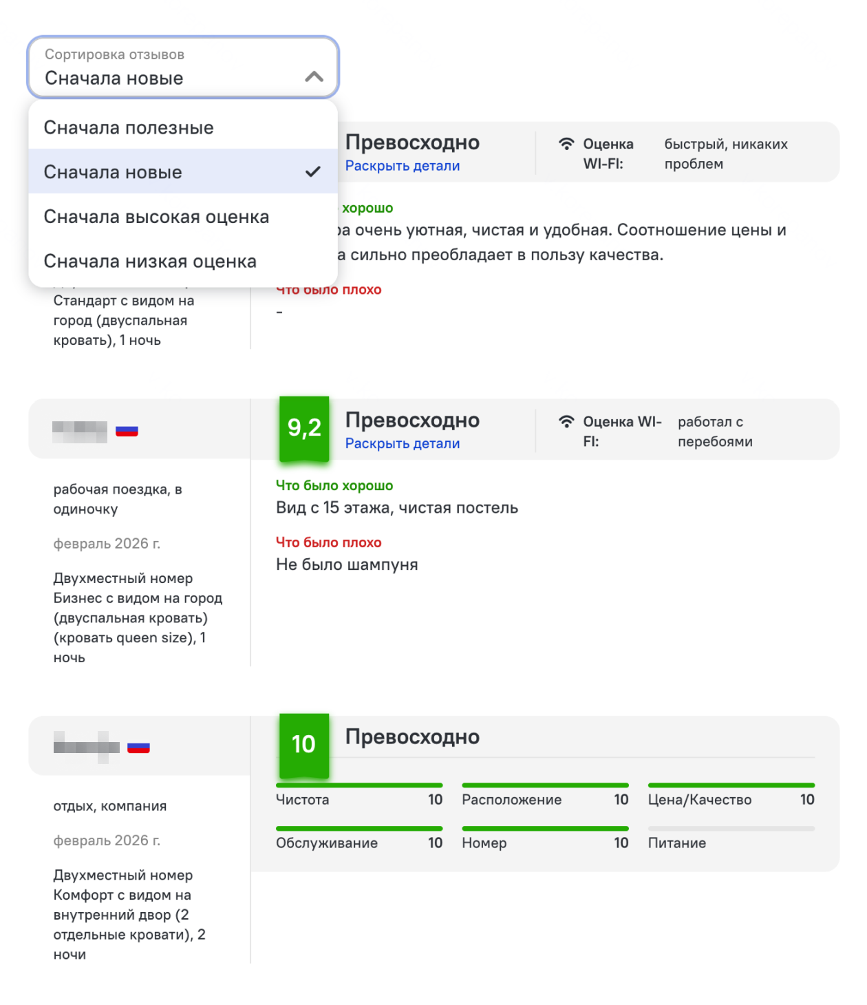Click the Чистота rating progress bar

tap(359, 785)
